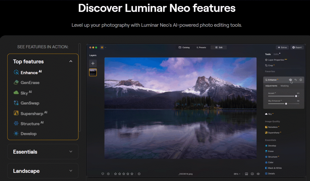
Task: Toggle before/after compare view
Action: (x=252, y=174)
